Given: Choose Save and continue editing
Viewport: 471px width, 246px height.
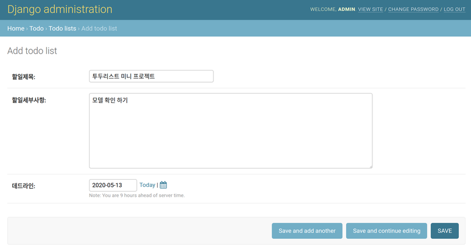Looking at the screenshot, I should coord(386,231).
